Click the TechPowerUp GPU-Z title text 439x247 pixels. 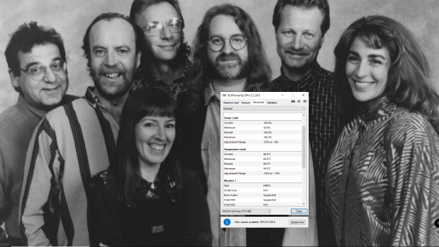pyautogui.click(x=244, y=95)
